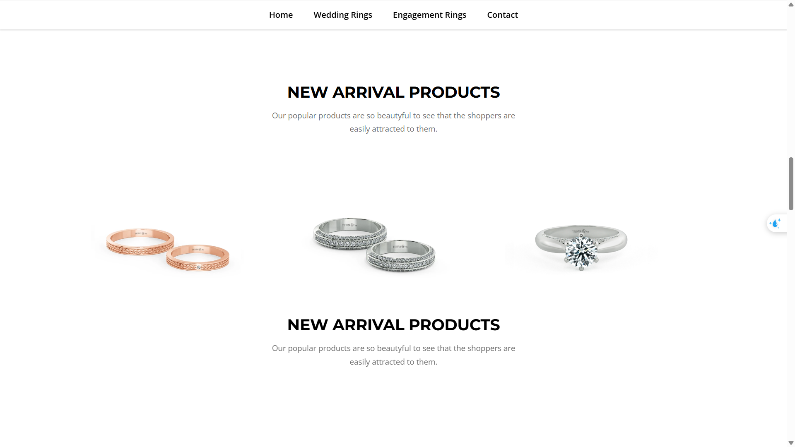Click the scrollbar up arrow

tap(791, 5)
